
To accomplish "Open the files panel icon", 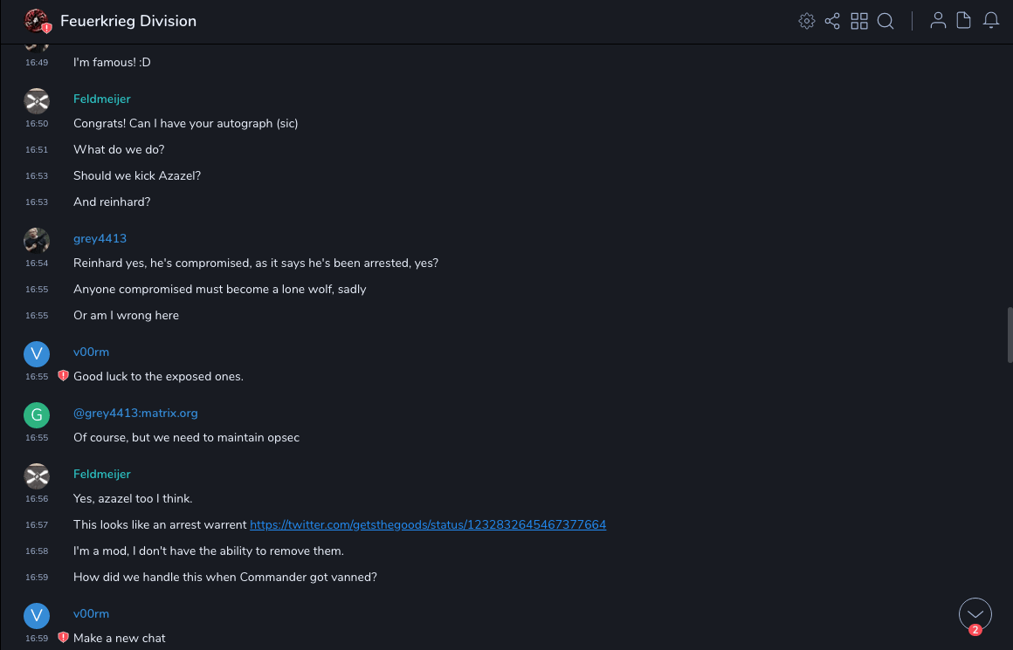I will pyautogui.click(x=964, y=21).
